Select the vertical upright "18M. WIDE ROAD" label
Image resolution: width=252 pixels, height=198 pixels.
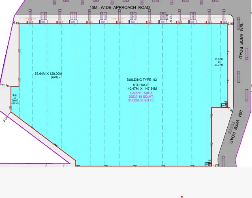pyautogui.click(x=241, y=41)
